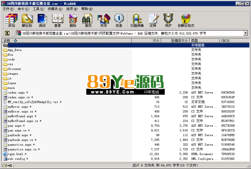
Task: Click 自解压格式 (SFX) toolbar icon
Action: pos(186,20)
